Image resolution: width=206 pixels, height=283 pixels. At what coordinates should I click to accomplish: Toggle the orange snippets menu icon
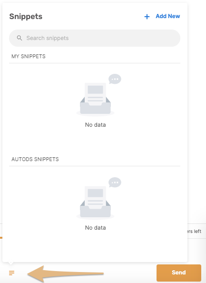point(11,273)
